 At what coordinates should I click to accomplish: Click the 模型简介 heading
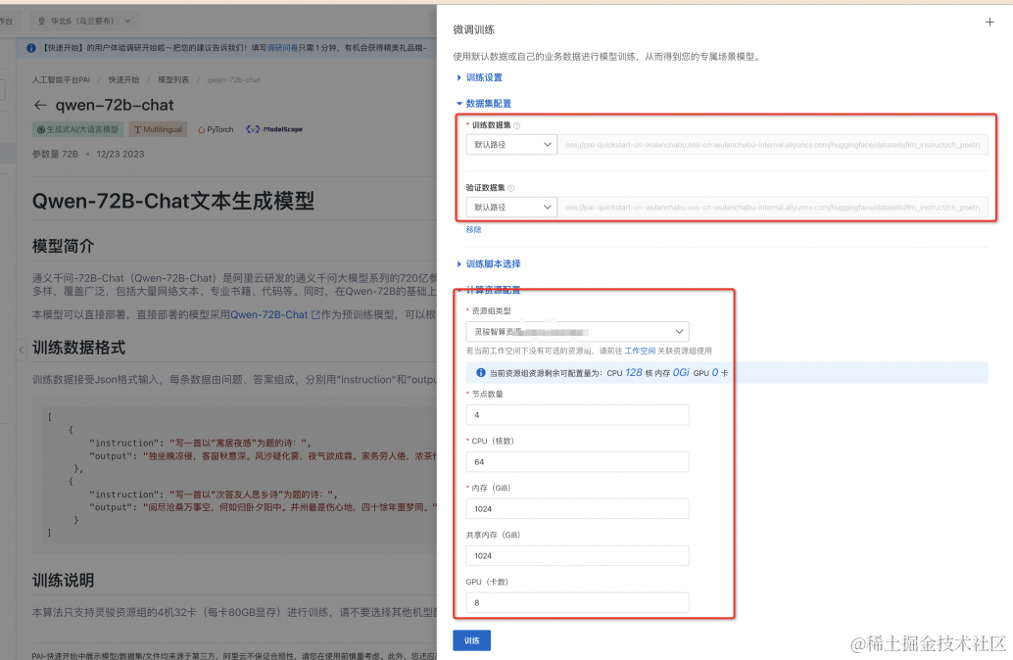(x=64, y=246)
